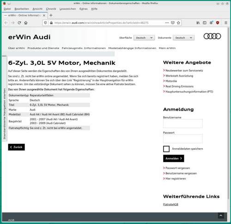Screen dimensions: 231x224
Task: Open FlatrateAGB link
Action: click(170, 205)
